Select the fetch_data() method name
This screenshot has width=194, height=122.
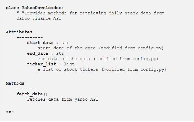click(32, 94)
